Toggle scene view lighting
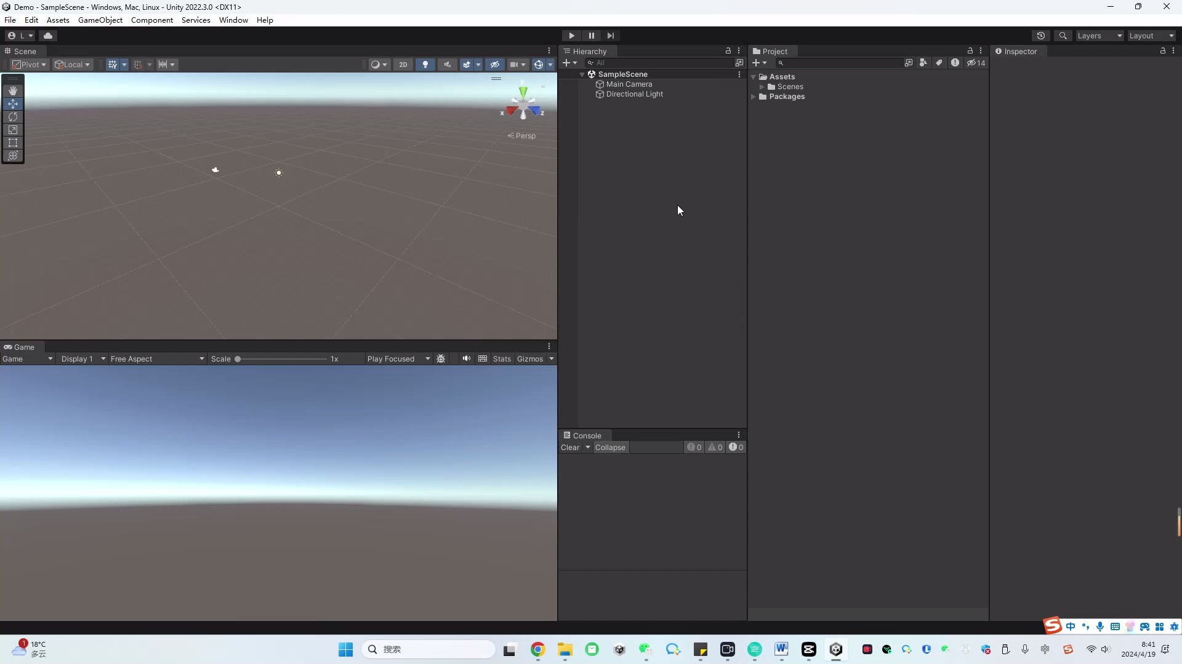This screenshot has width=1182, height=664. click(425, 65)
